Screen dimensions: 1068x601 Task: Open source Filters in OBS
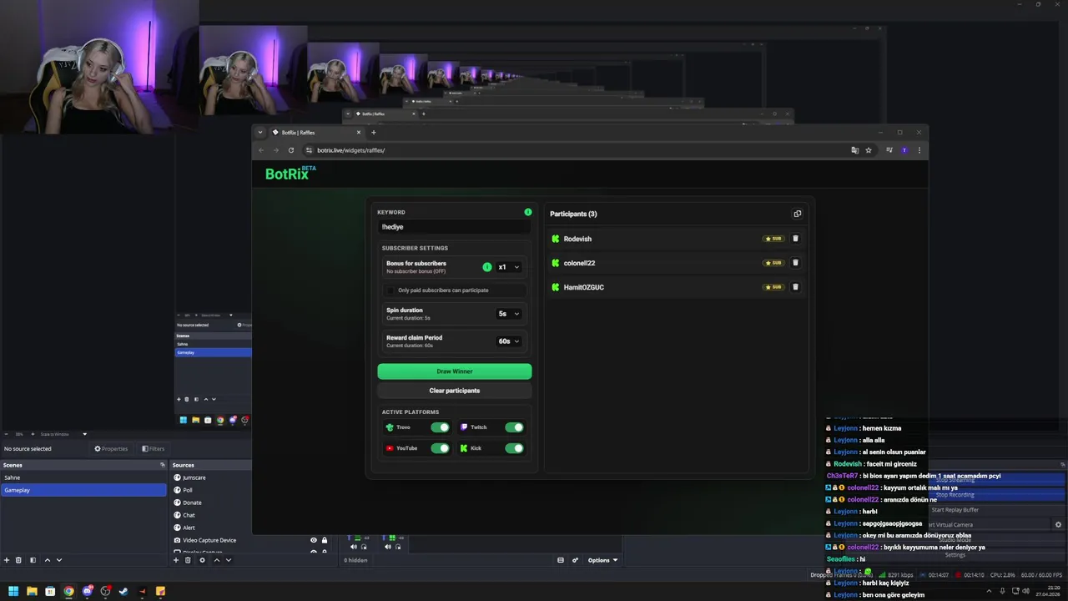click(x=153, y=449)
